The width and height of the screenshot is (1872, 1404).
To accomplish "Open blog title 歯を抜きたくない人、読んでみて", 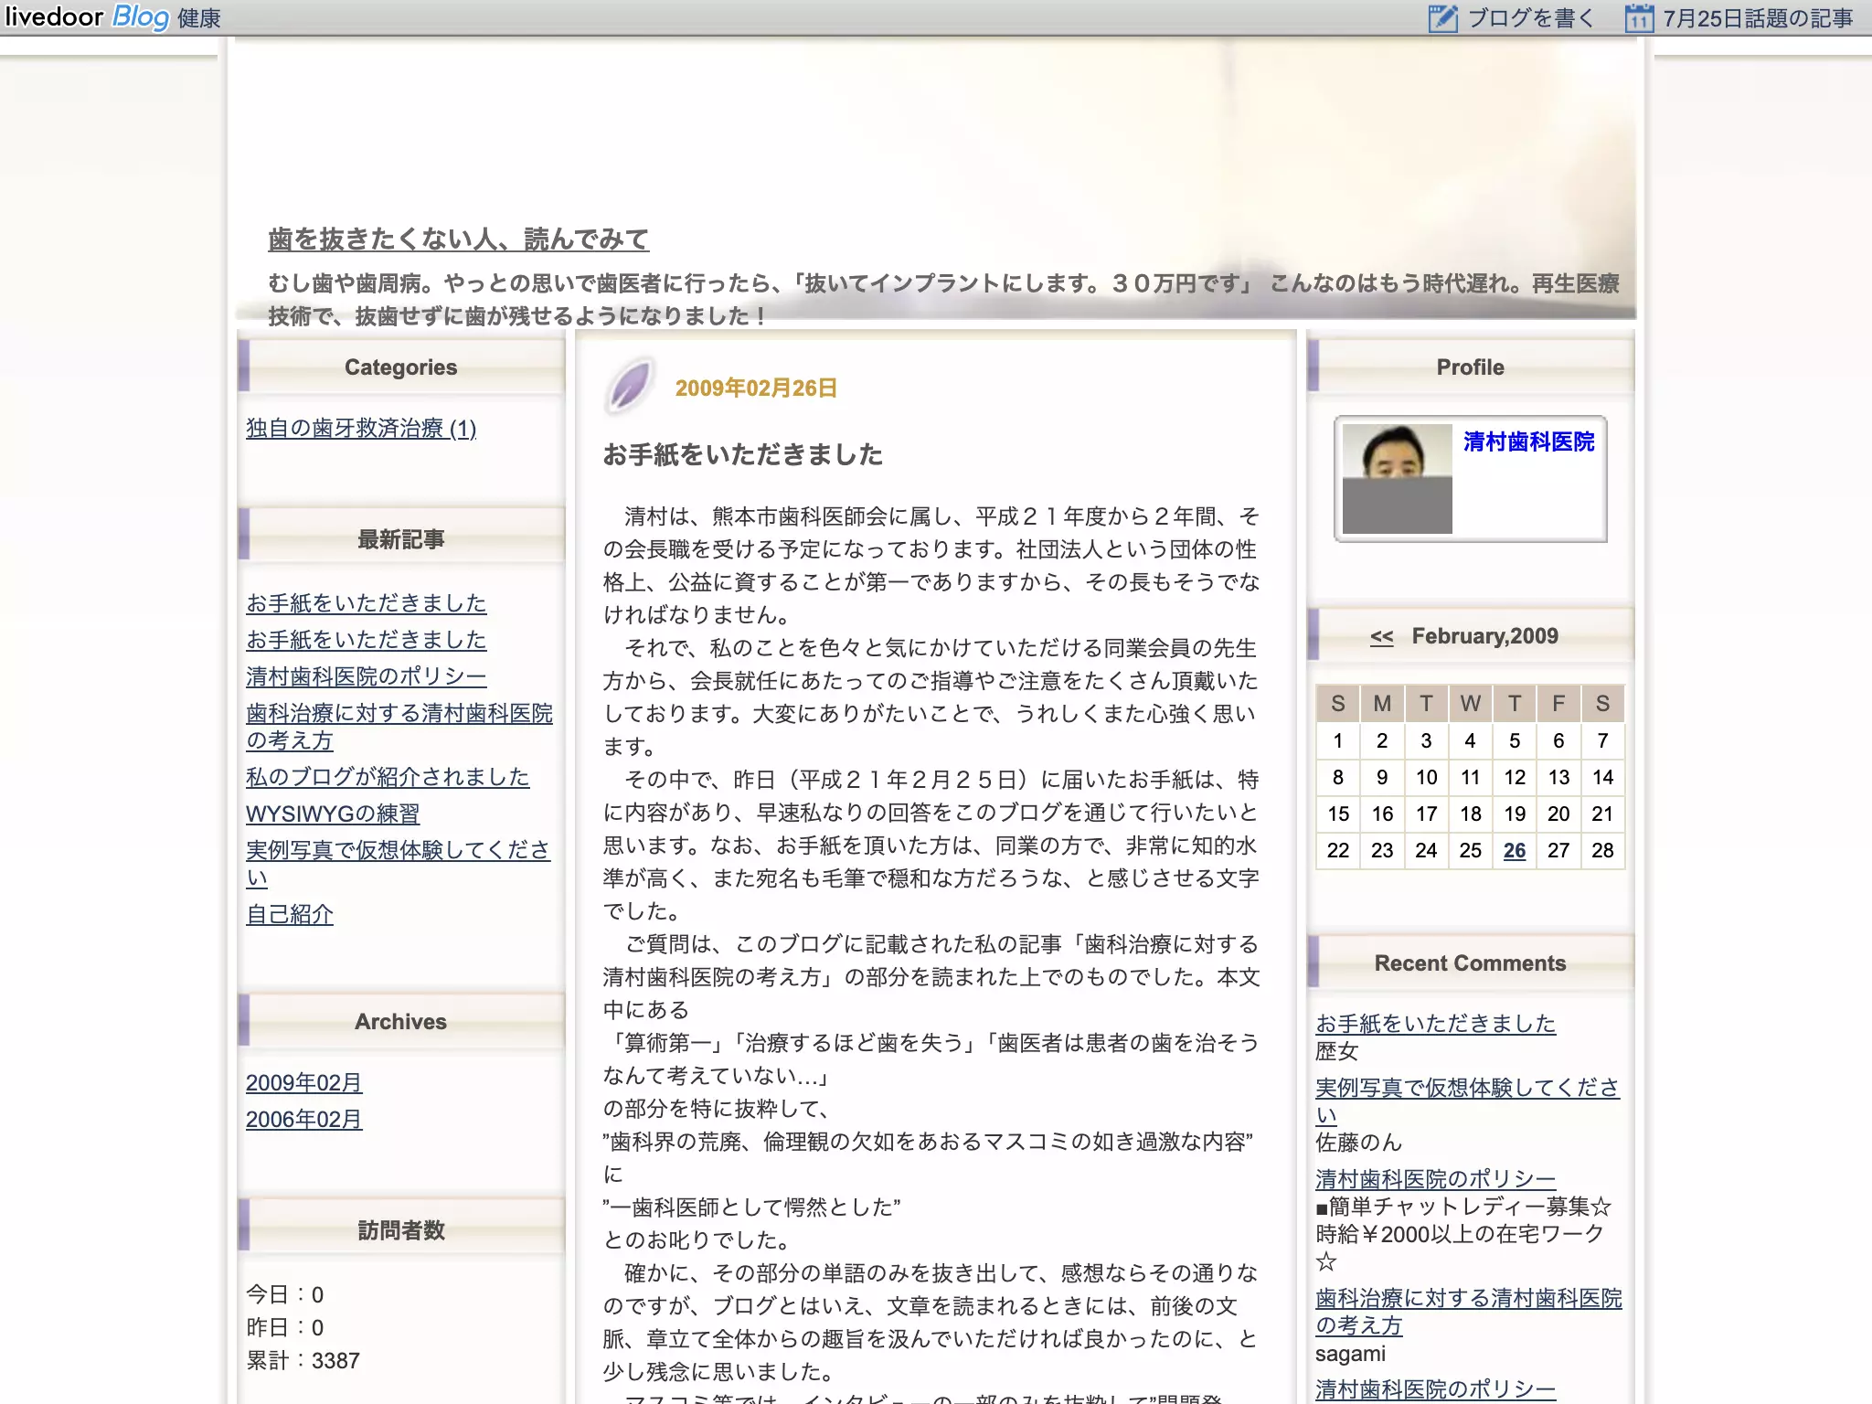I will (x=458, y=239).
